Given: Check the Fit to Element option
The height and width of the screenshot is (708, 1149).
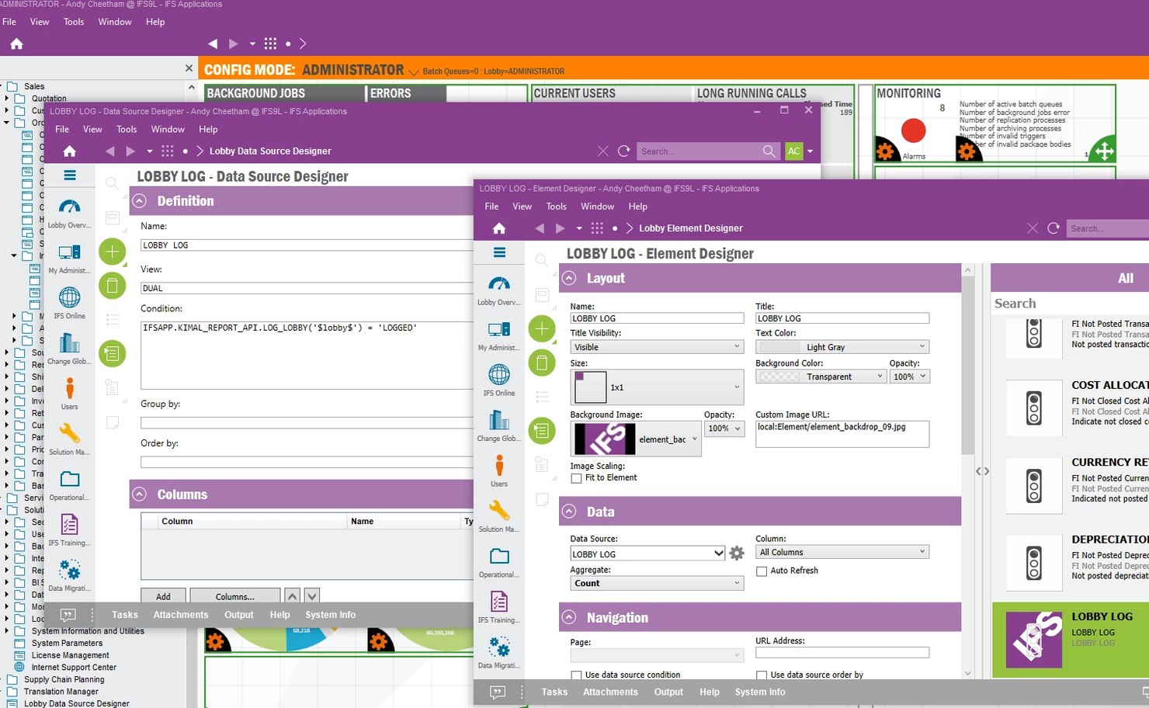Looking at the screenshot, I should tap(576, 477).
